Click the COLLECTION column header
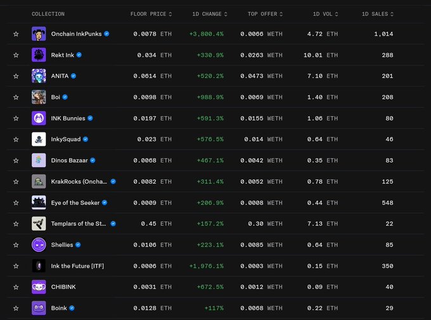This screenshot has height=320, width=431. click(48, 14)
